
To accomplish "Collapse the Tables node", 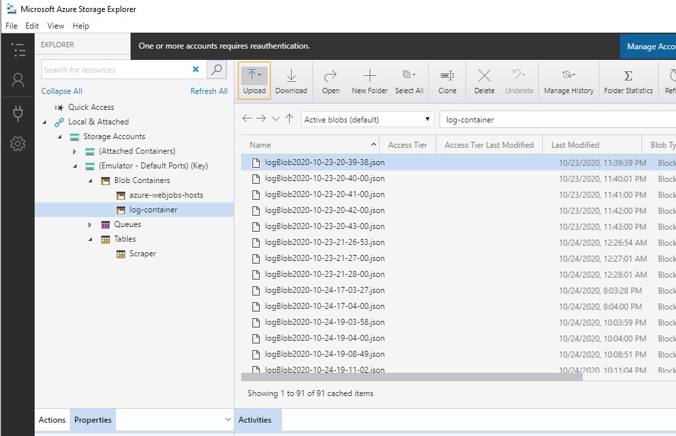I will [x=90, y=239].
